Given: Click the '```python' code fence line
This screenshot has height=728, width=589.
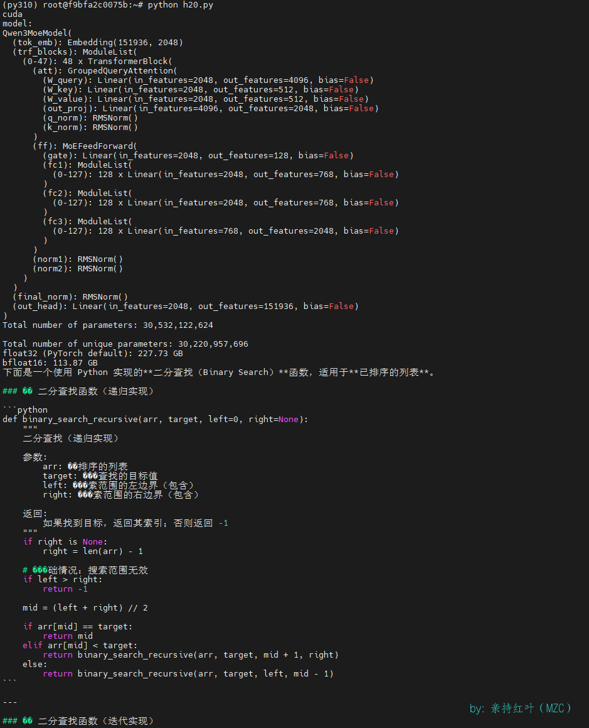Looking at the screenshot, I should tap(25, 410).
